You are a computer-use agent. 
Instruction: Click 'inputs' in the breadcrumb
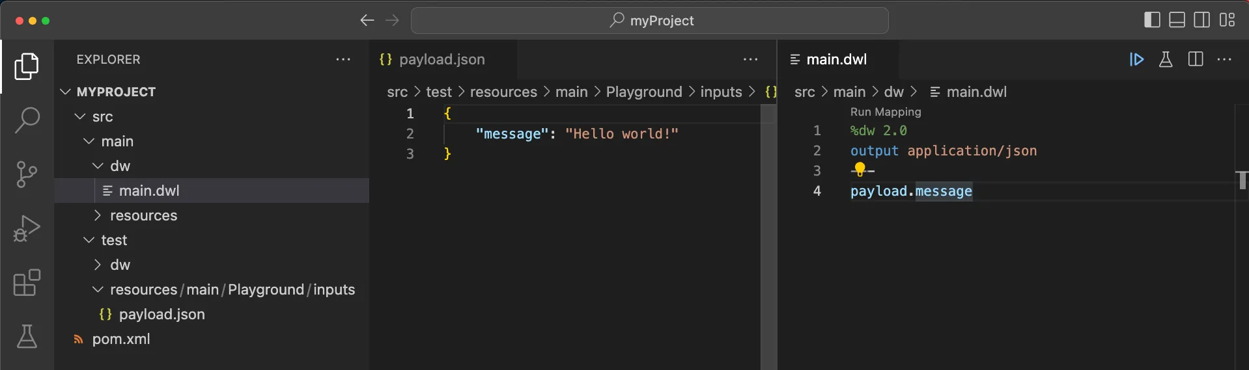pos(721,92)
